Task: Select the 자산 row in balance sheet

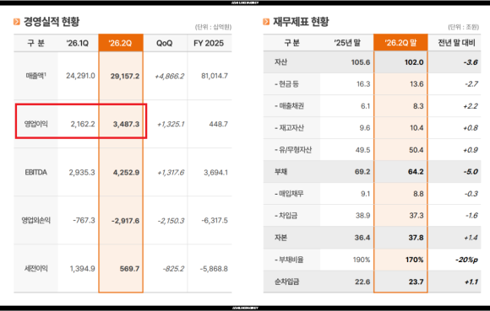Action: (372, 62)
